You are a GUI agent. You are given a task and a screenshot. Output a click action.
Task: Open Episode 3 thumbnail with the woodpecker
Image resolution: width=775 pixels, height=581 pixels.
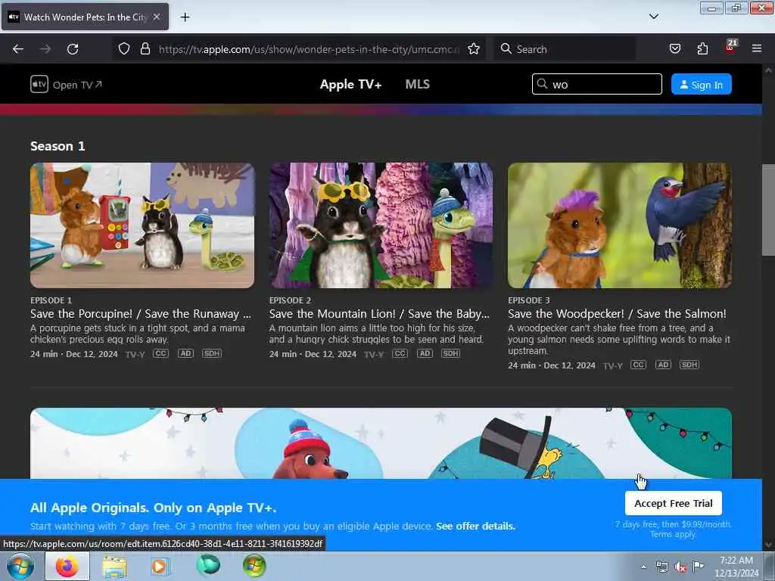click(620, 225)
